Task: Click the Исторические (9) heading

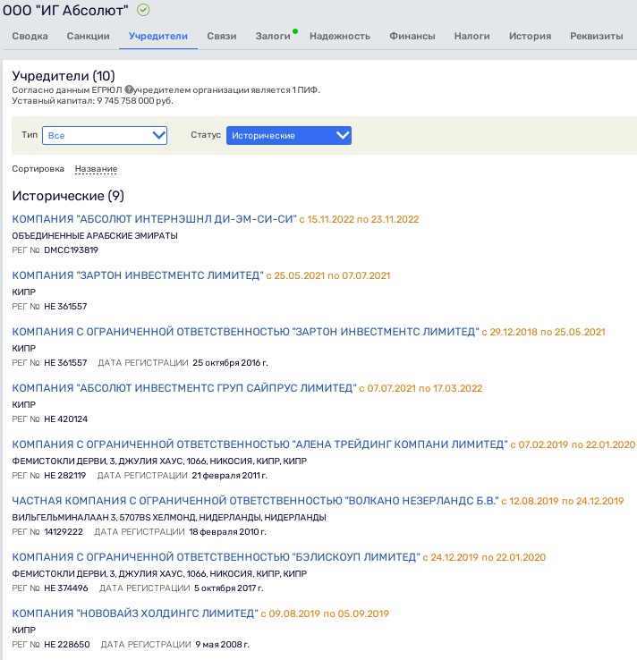Action: pyautogui.click(x=68, y=196)
